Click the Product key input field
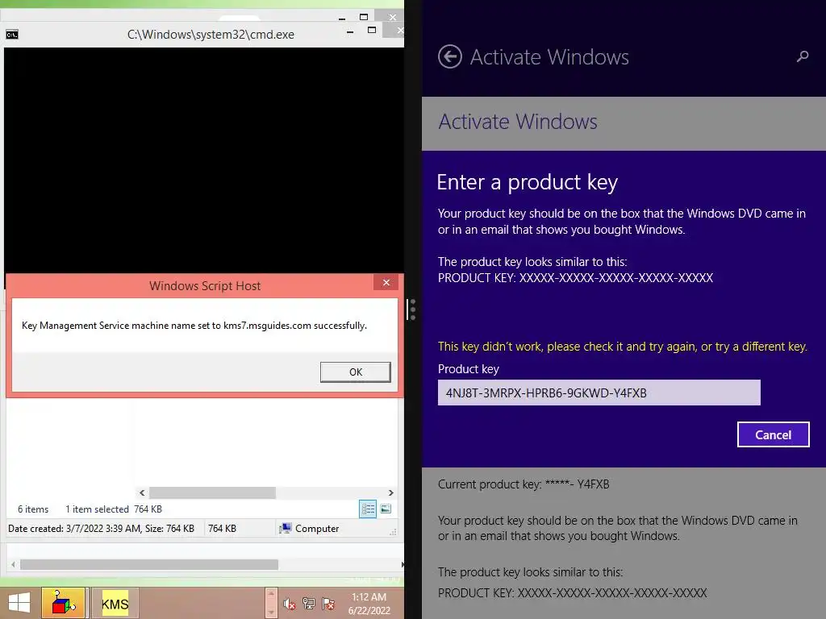Screen dimensions: 826x619 599,393
